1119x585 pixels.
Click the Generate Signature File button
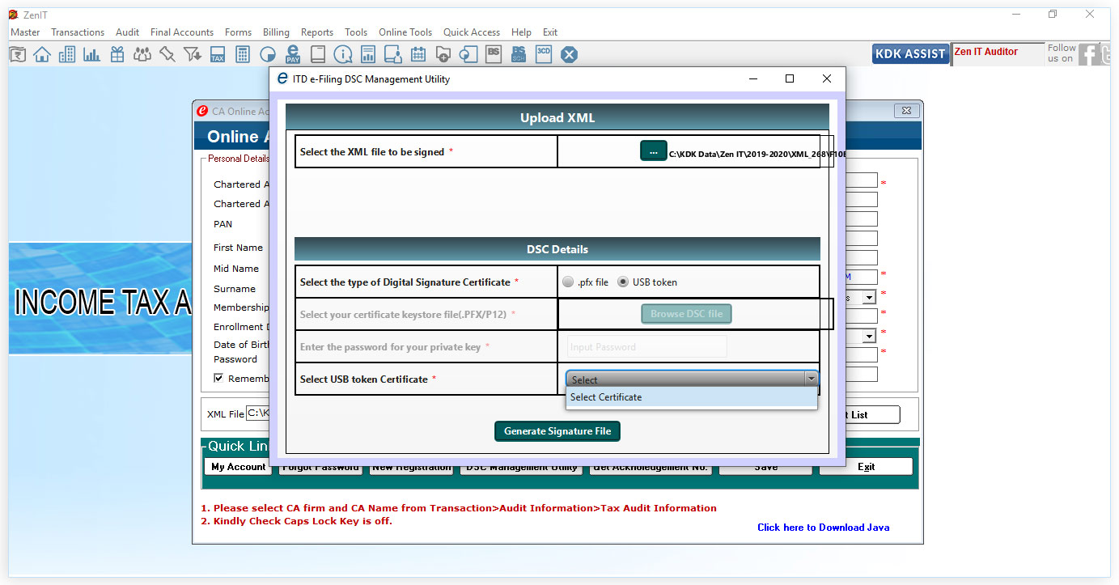click(557, 431)
